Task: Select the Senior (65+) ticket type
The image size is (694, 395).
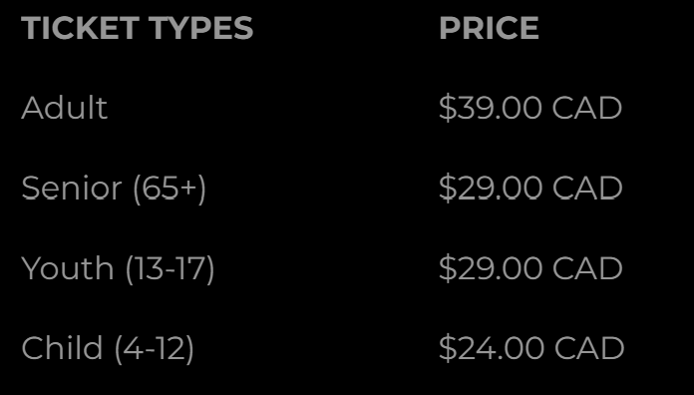Action: coord(114,189)
